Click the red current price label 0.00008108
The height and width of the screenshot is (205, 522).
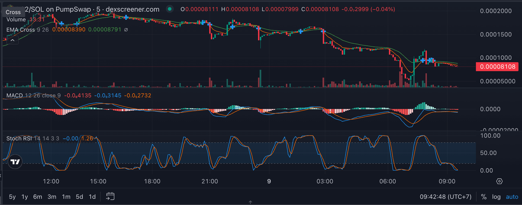(x=497, y=67)
